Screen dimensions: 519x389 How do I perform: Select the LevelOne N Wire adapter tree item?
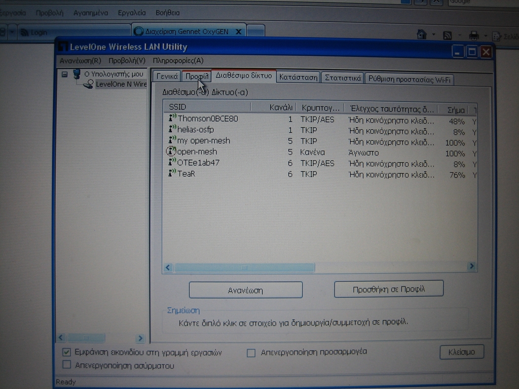(x=121, y=85)
